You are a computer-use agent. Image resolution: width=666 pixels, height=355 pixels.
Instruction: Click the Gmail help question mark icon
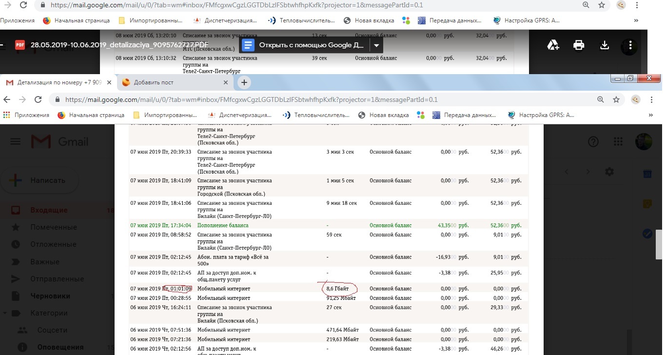(593, 141)
